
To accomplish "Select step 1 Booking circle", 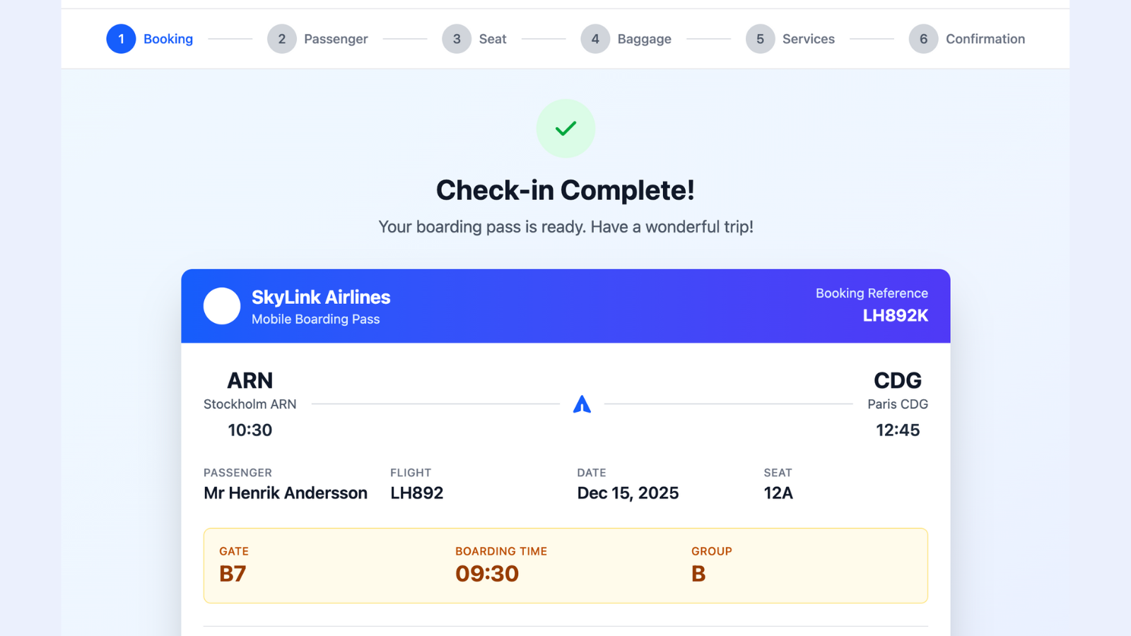I will coord(121,39).
